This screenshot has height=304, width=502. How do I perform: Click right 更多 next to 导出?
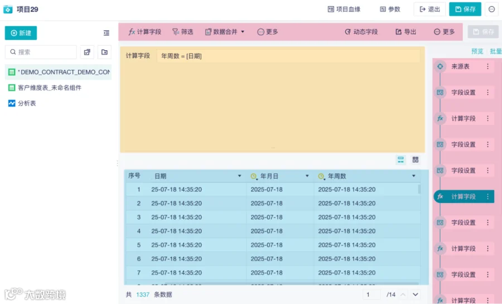(x=445, y=32)
